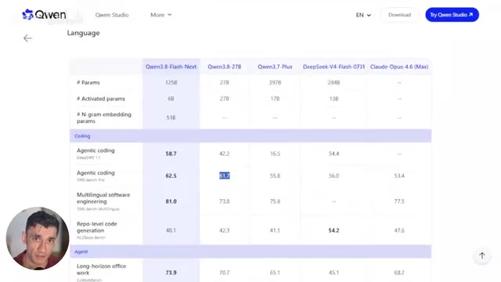Click the 70.7 Qwen3.8-27B score

click(x=225, y=273)
